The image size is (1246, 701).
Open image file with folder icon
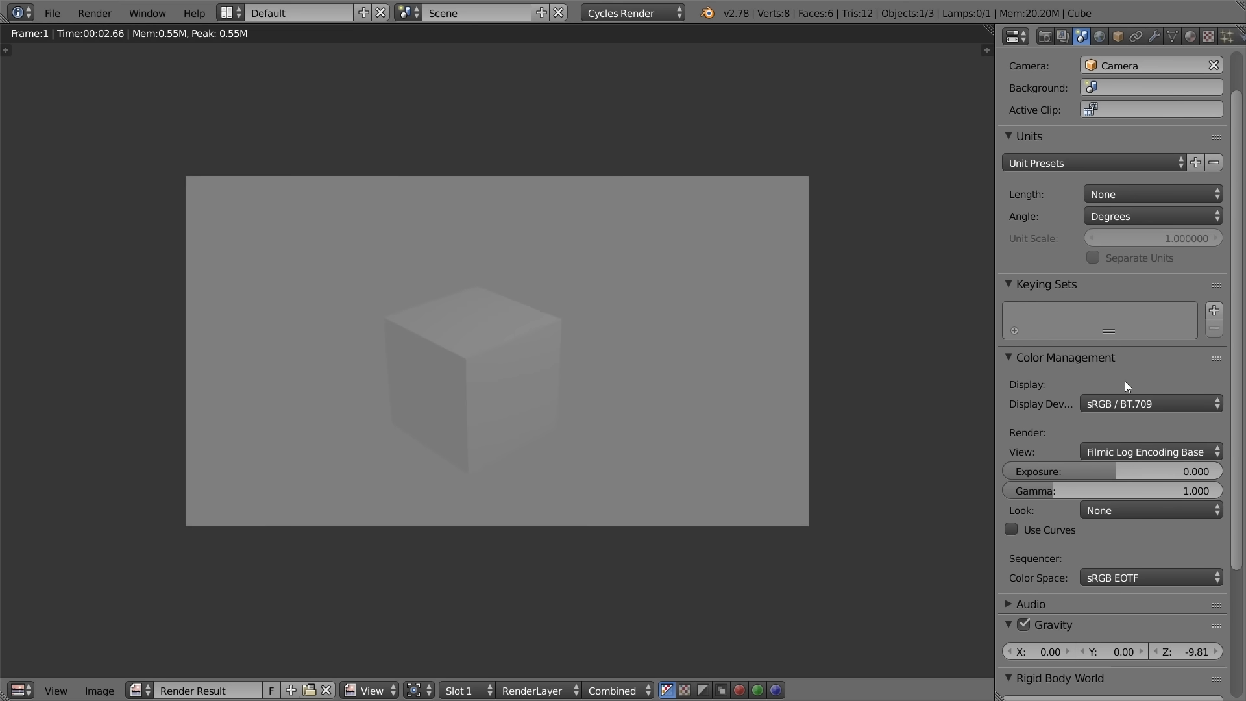coord(309,690)
